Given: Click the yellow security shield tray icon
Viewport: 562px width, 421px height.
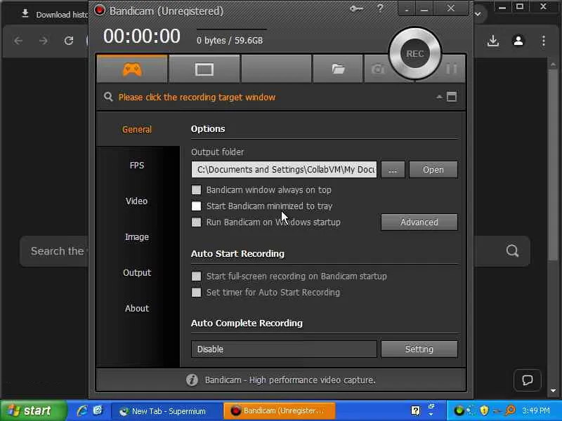Looking at the screenshot, I should pos(484,410).
